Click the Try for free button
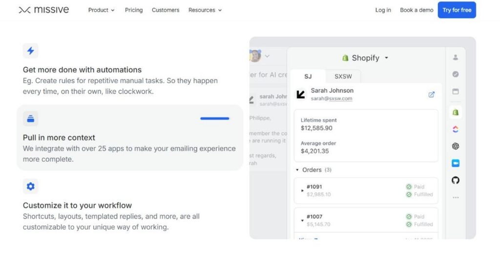 (x=457, y=10)
